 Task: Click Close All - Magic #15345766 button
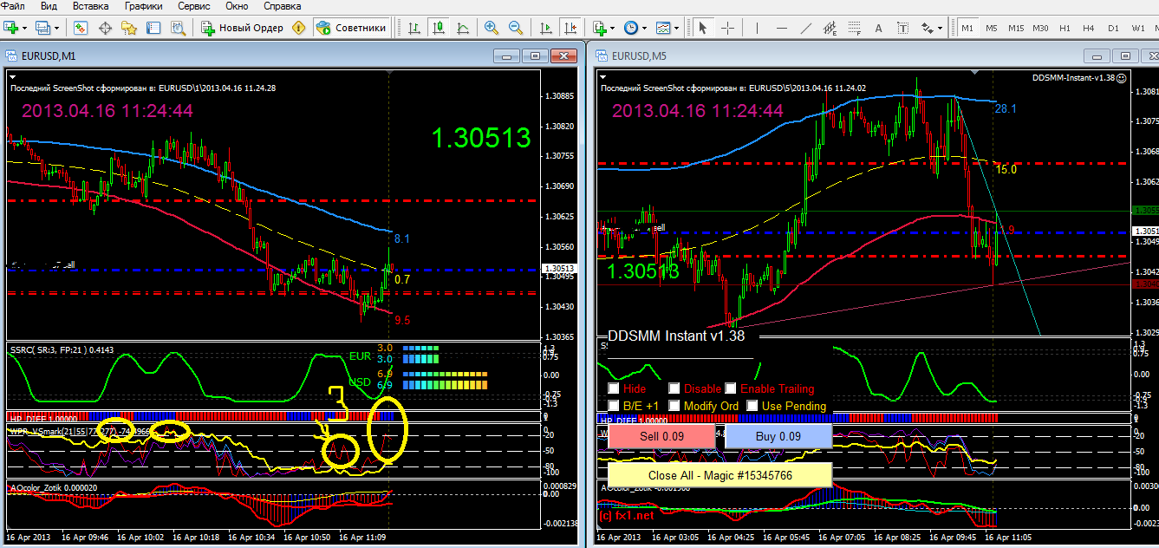pos(719,475)
